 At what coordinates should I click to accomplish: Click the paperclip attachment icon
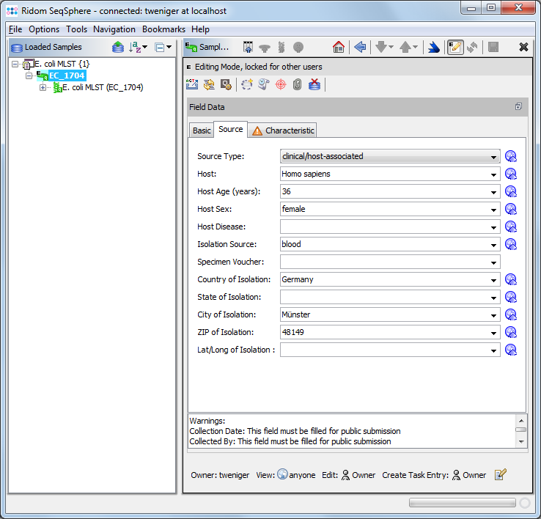(x=297, y=84)
